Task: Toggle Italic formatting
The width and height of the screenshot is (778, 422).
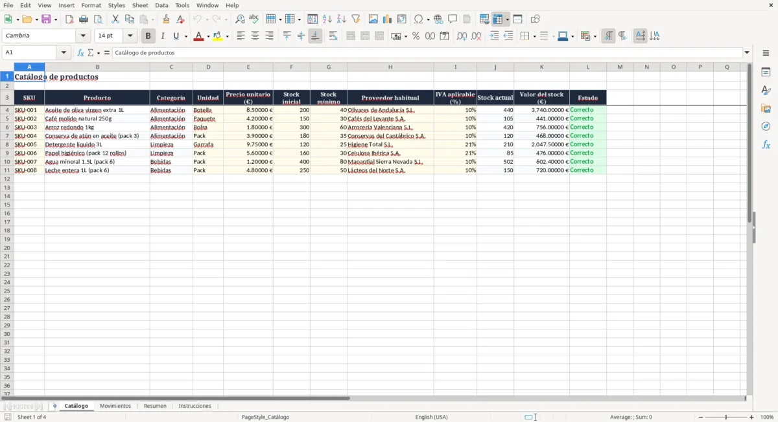Action: (163, 36)
